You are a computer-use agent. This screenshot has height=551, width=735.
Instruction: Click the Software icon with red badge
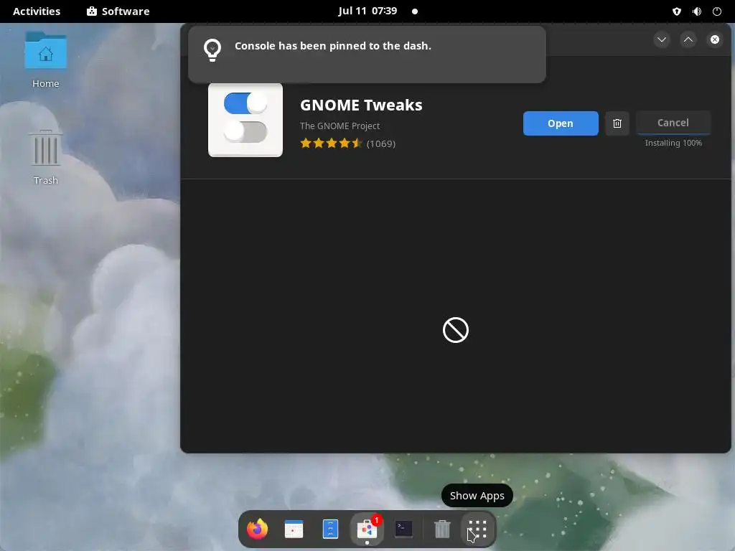pos(367,529)
